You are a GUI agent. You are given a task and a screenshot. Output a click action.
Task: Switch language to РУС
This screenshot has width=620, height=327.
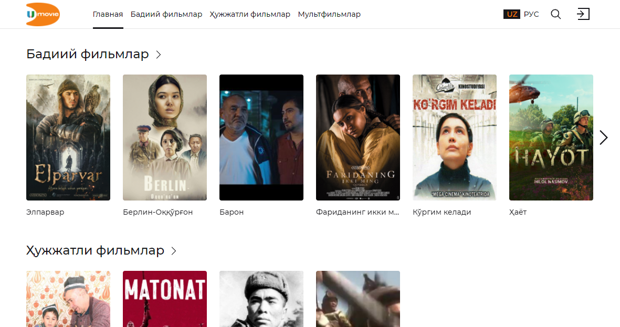click(531, 14)
